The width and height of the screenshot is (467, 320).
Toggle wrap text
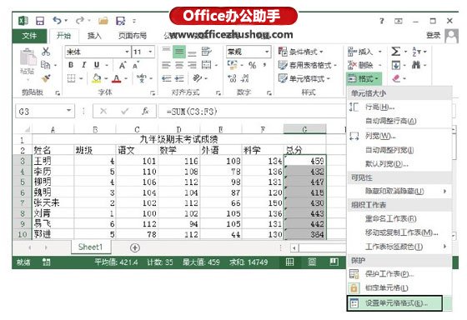pos(206,52)
